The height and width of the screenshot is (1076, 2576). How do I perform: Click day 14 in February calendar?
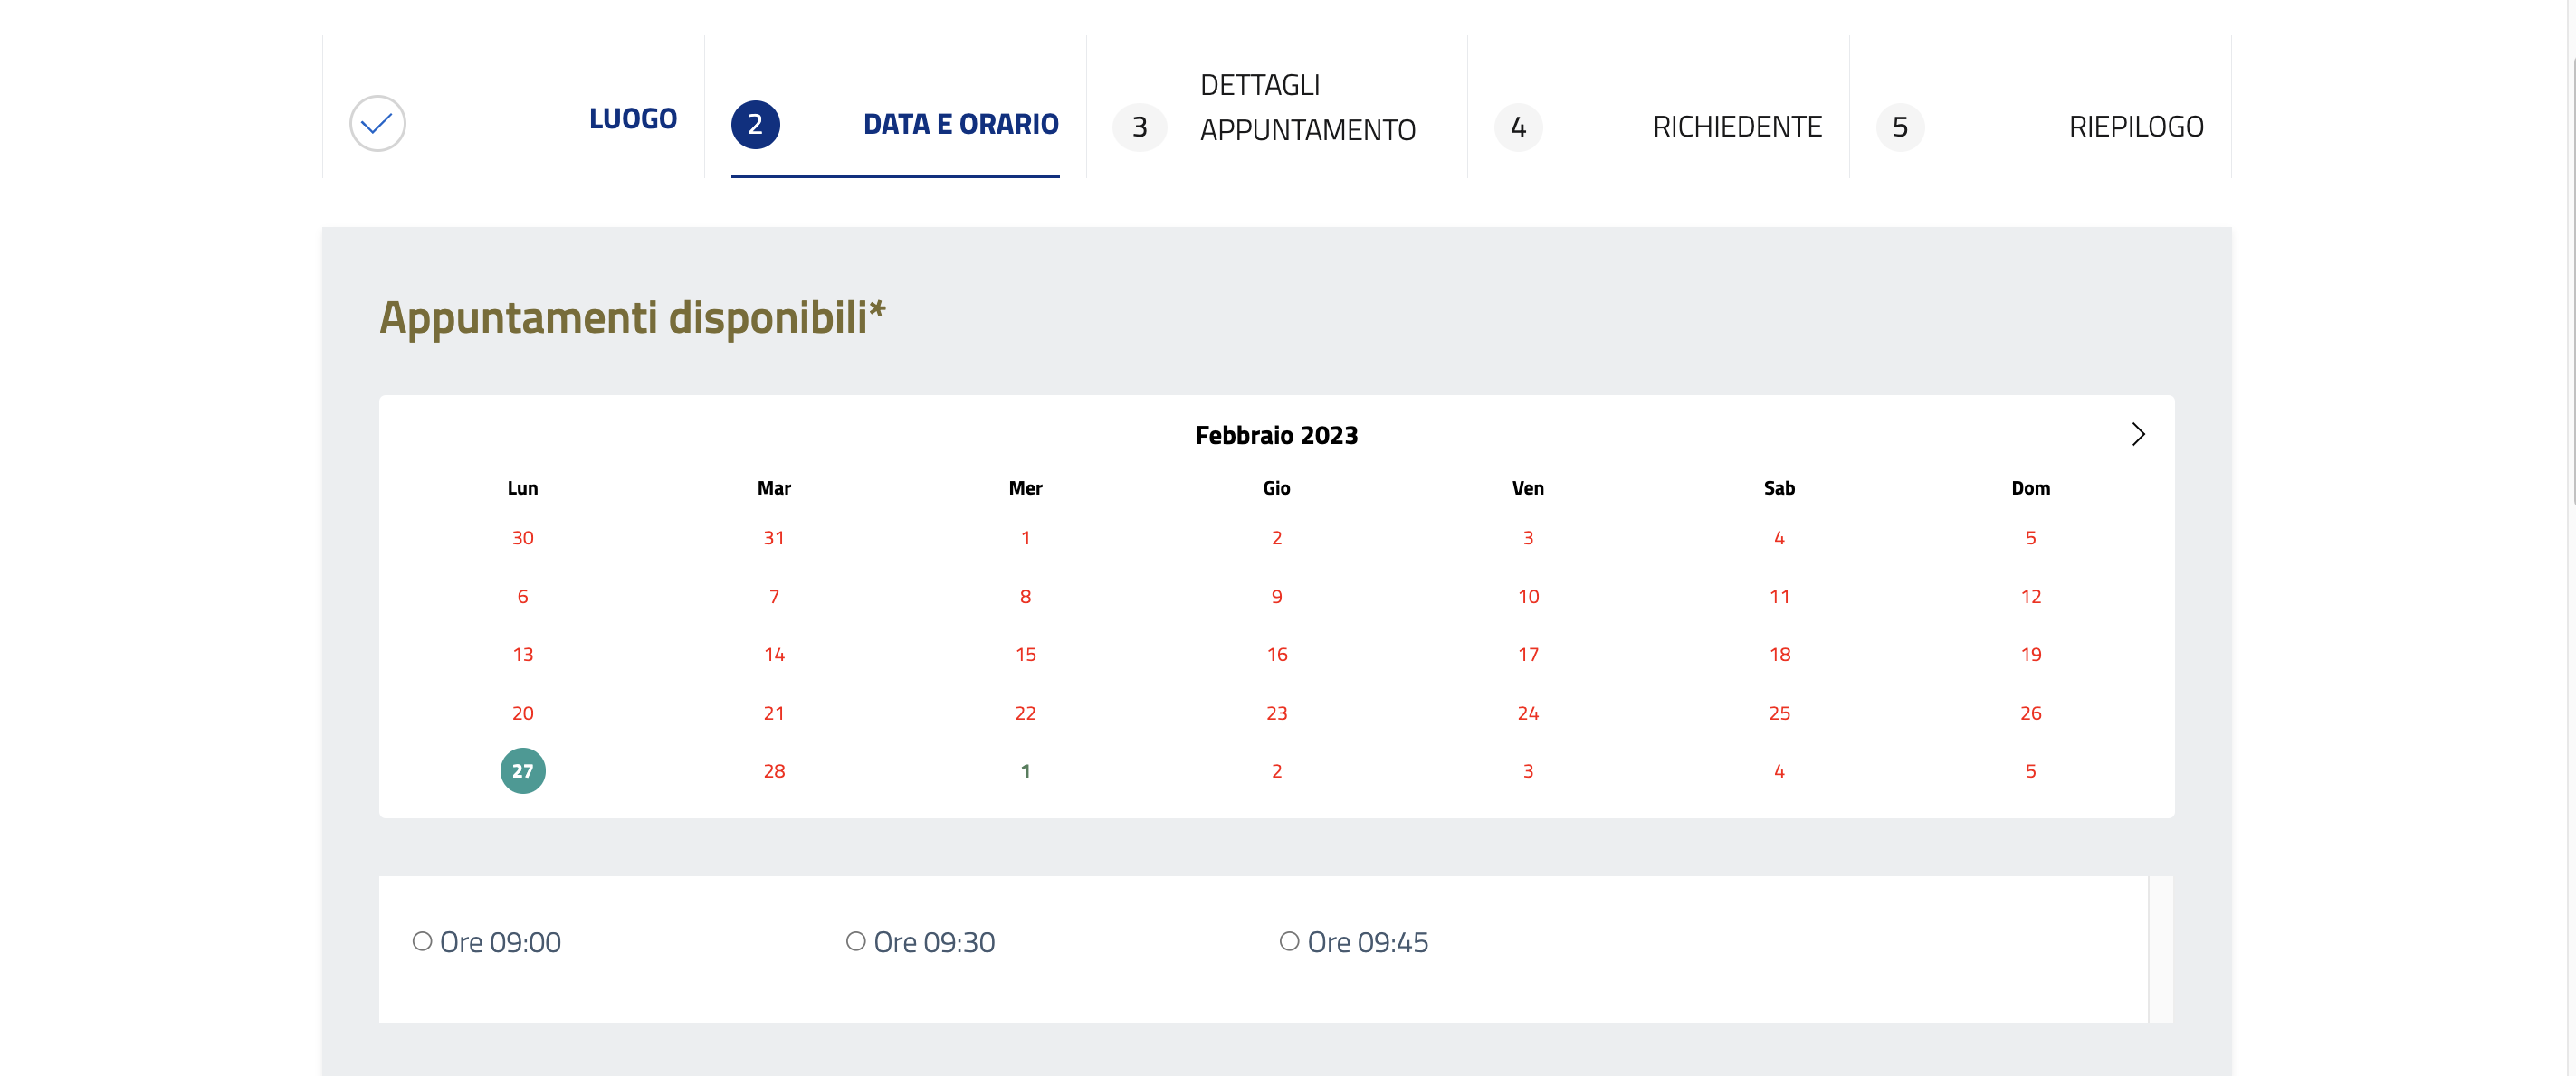tap(774, 655)
